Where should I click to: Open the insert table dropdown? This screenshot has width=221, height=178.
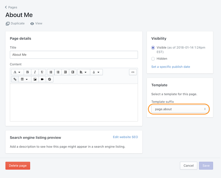click(24, 79)
